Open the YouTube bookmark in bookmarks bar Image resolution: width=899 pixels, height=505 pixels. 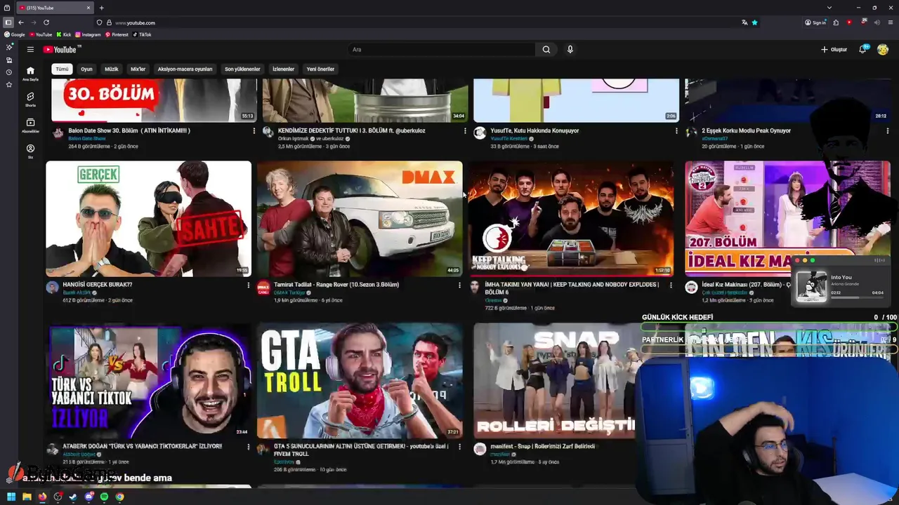point(41,34)
